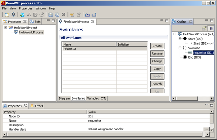The width and height of the screenshot is (217, 140).
Task: Collapse the HelloWorldProject tree node
Action: pos(6,28)
